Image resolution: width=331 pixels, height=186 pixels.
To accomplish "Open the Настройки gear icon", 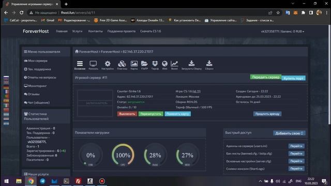I will pos(108,65).
